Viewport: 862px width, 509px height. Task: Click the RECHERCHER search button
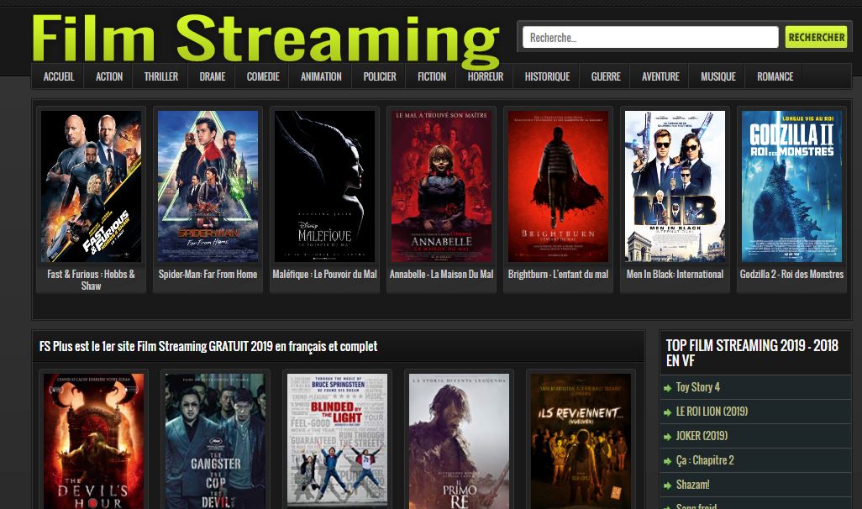817,38
